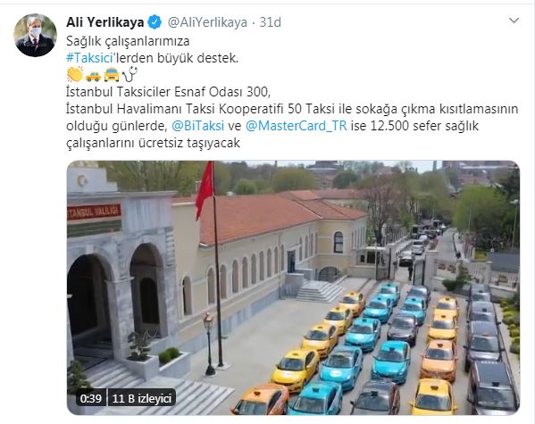
Task: Open the 31d tweet timestamp
Action: 271,22
